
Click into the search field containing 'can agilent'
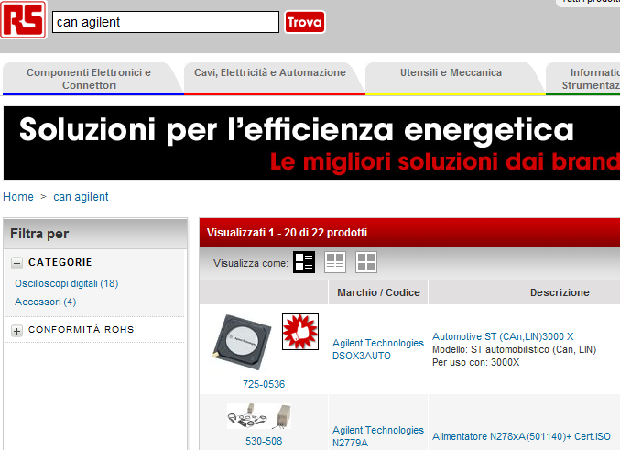click(166, 22)
